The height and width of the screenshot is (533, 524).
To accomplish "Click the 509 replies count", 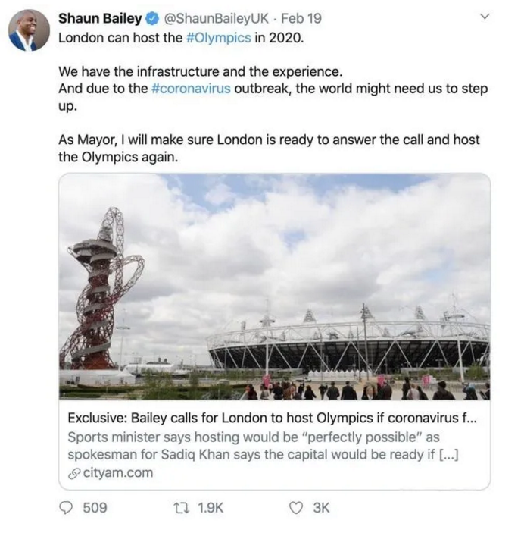I will pos(95,508).
